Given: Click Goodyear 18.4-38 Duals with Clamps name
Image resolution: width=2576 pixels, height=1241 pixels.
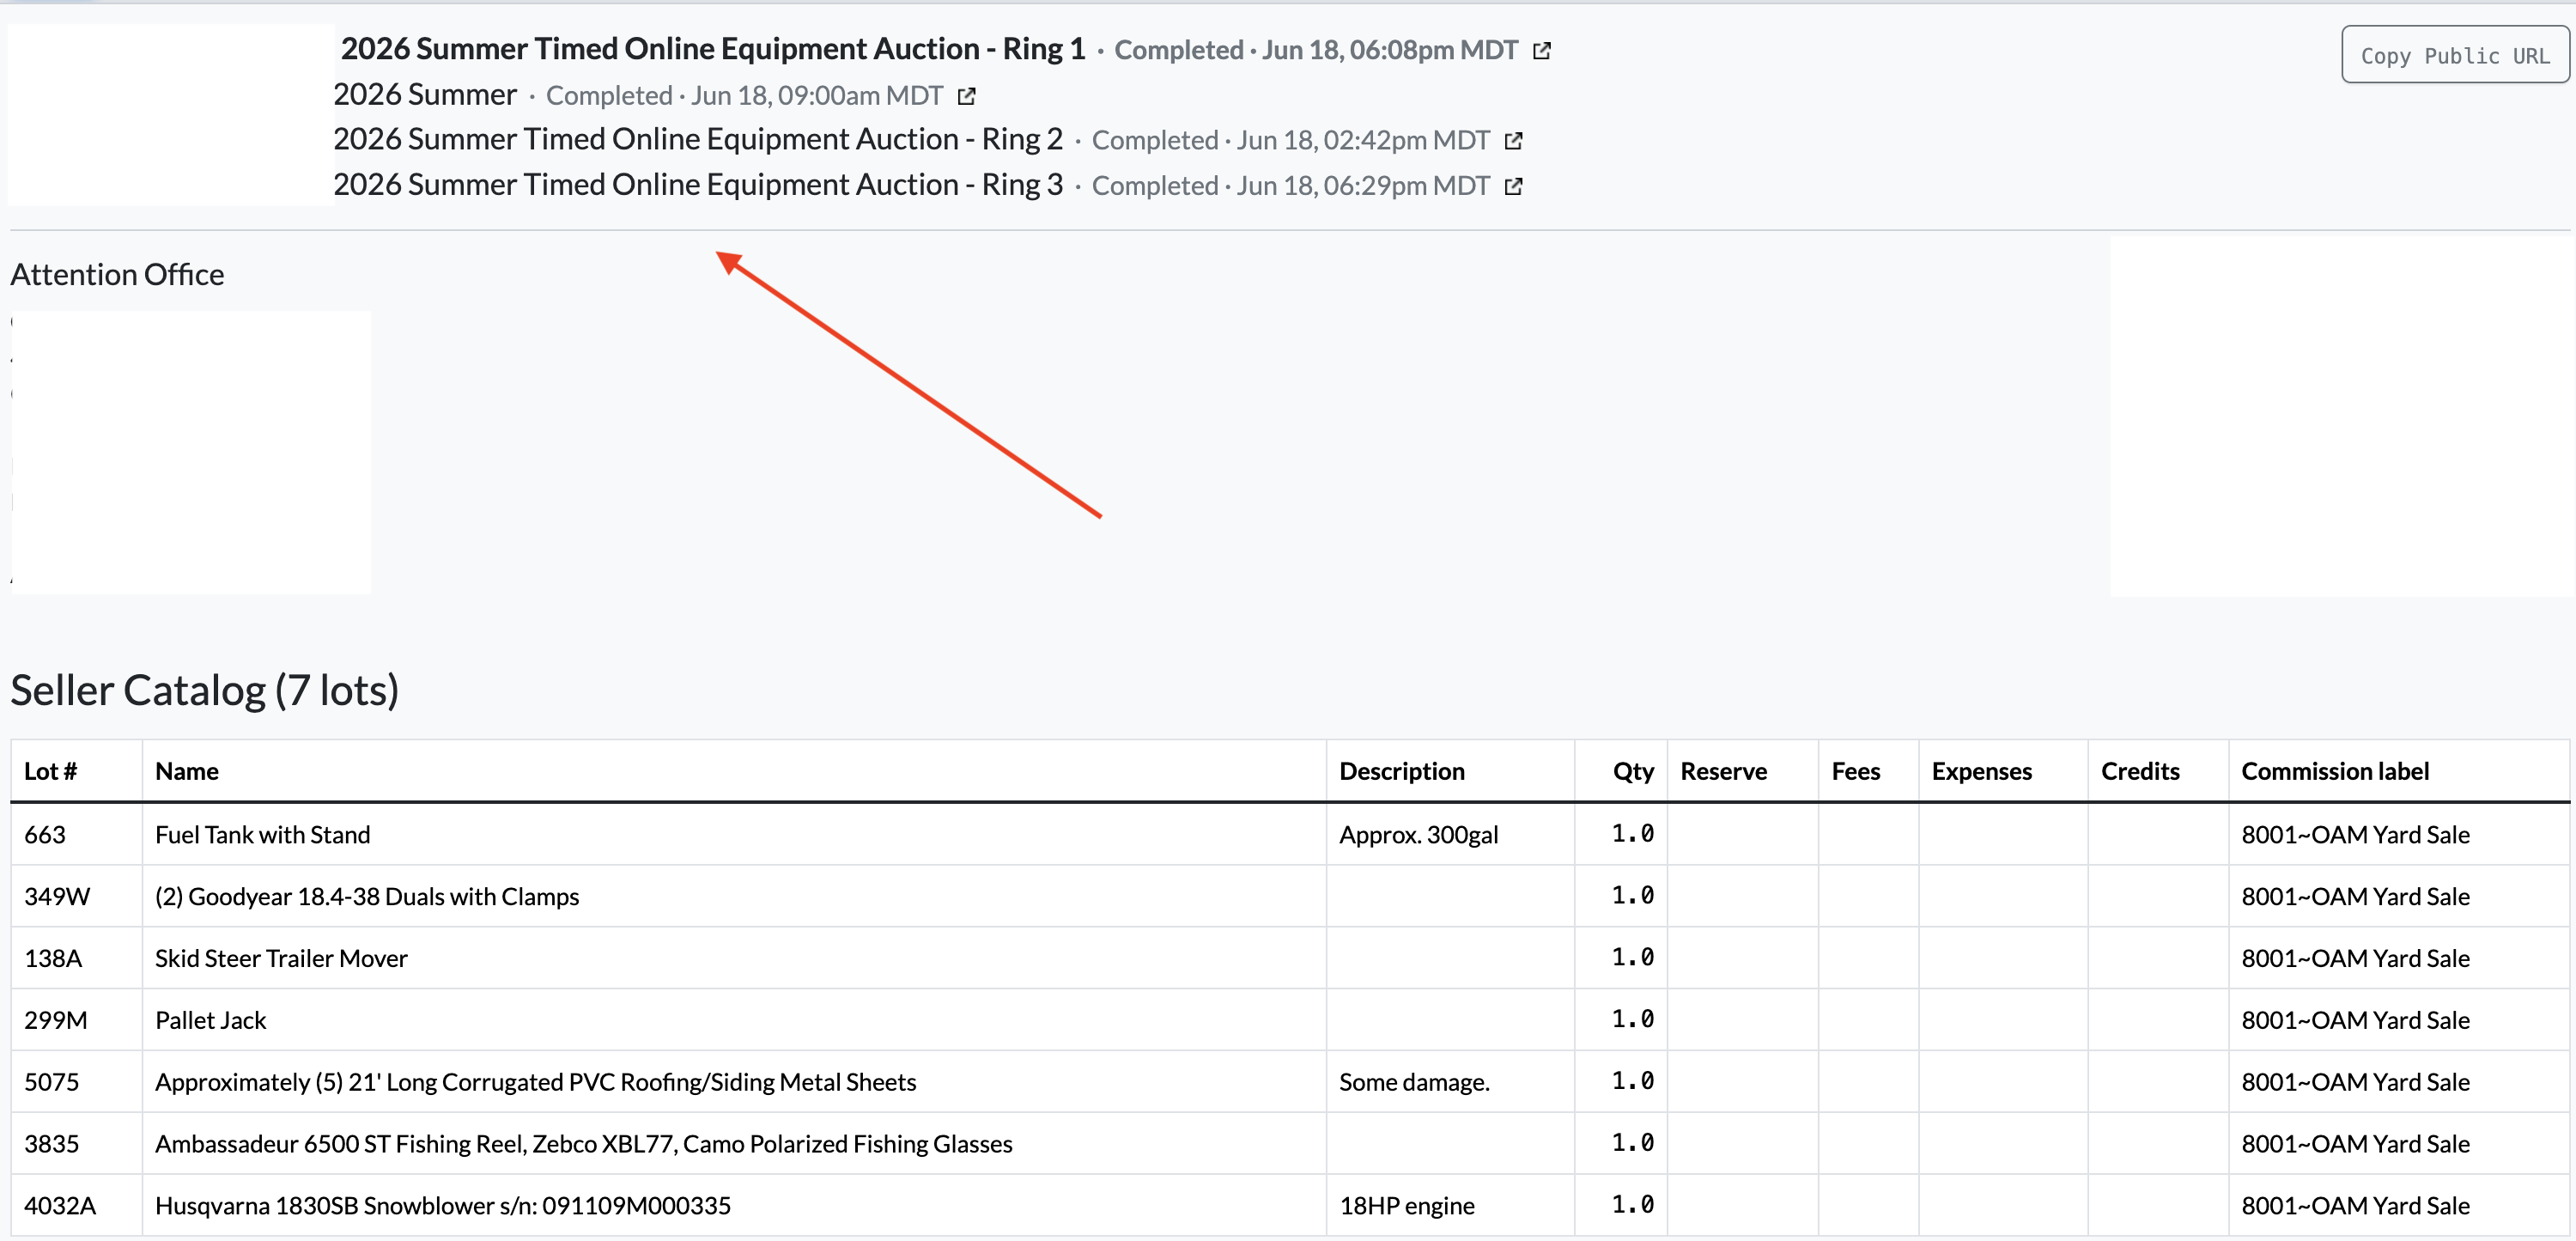Looking at the screenshot, I should (367, 897).
